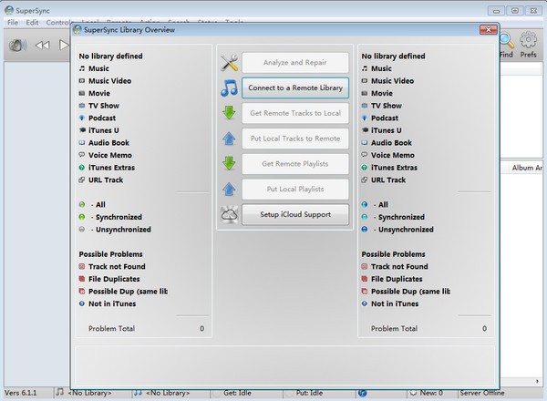This screenshot has width=547, height=401.
Task: Click right panel Audio Book icon
Action: click(x=364, y=142)
